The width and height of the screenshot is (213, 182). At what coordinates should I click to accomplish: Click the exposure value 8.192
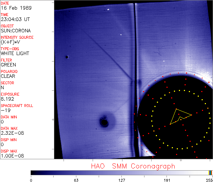7,99
